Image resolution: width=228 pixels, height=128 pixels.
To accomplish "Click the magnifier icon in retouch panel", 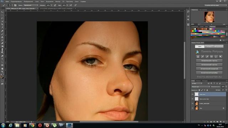I will tap(221, 57).
